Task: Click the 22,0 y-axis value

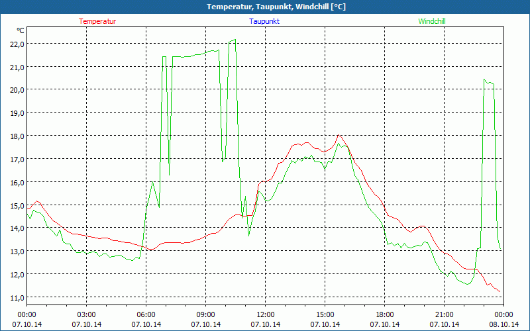Action: [17, 44]
